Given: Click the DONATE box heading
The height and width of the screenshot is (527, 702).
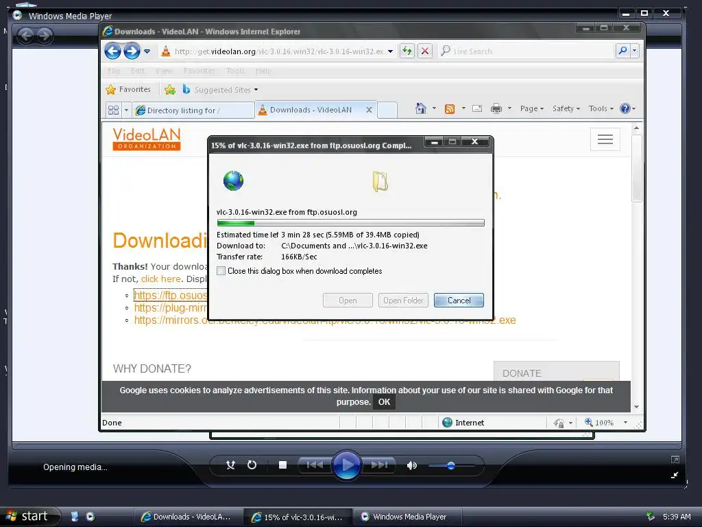Looking at the screenshot, I should click(x=522, y=373).
